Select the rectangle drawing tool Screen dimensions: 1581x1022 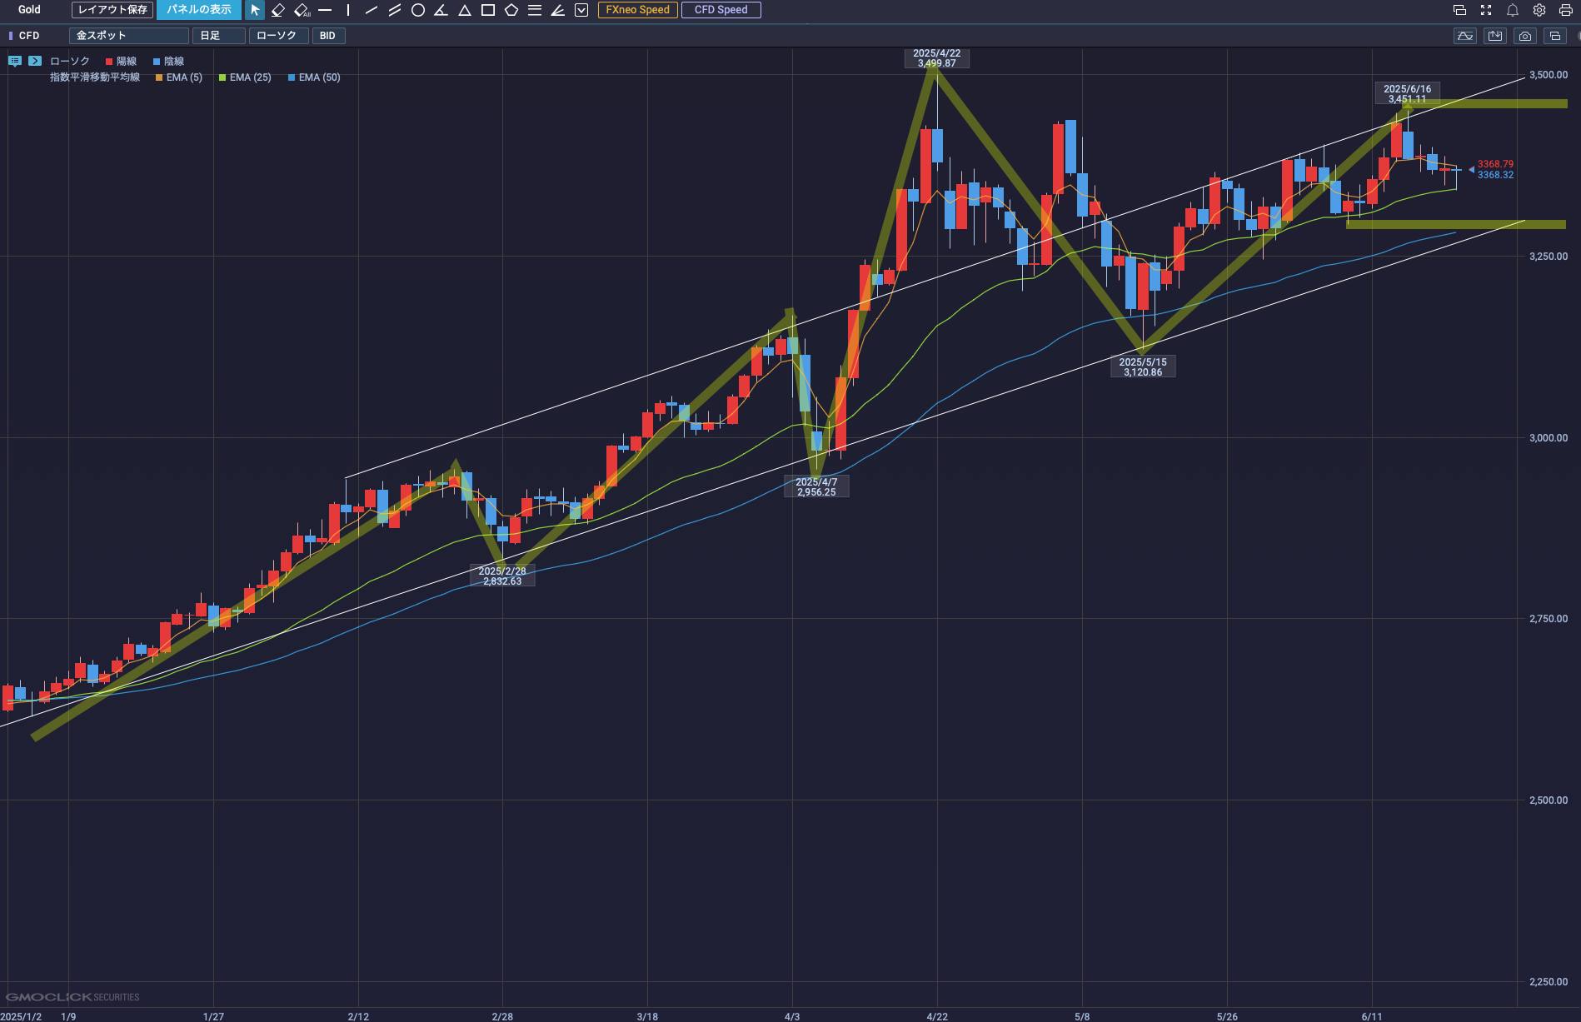click(488, 10)
